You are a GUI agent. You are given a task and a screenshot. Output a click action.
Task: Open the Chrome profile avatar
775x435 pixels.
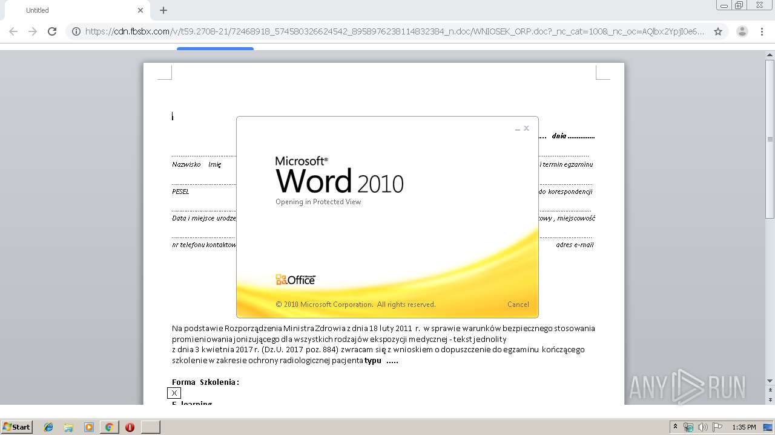click(742, 31)
